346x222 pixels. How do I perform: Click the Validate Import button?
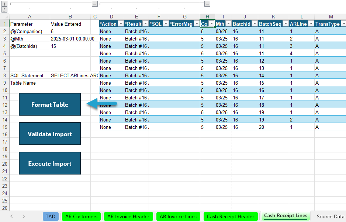click(50, 134)
